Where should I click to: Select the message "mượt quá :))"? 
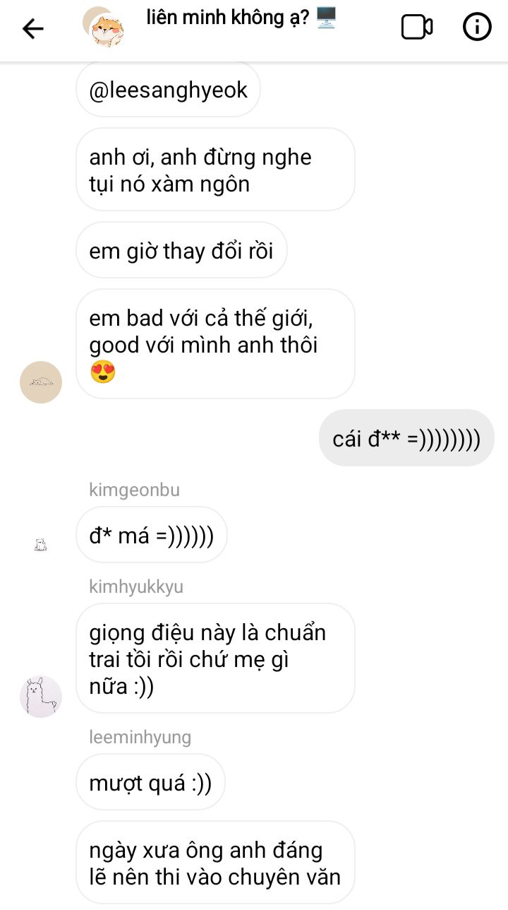click(x=150, y=782)
